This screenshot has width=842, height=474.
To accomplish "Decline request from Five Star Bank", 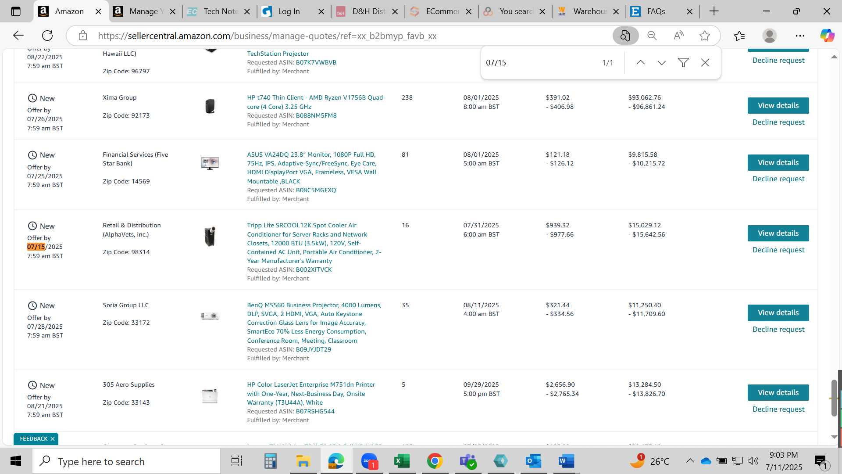I will [778, 179].
